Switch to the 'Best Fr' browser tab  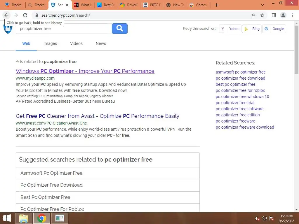(x=106, y=5)
